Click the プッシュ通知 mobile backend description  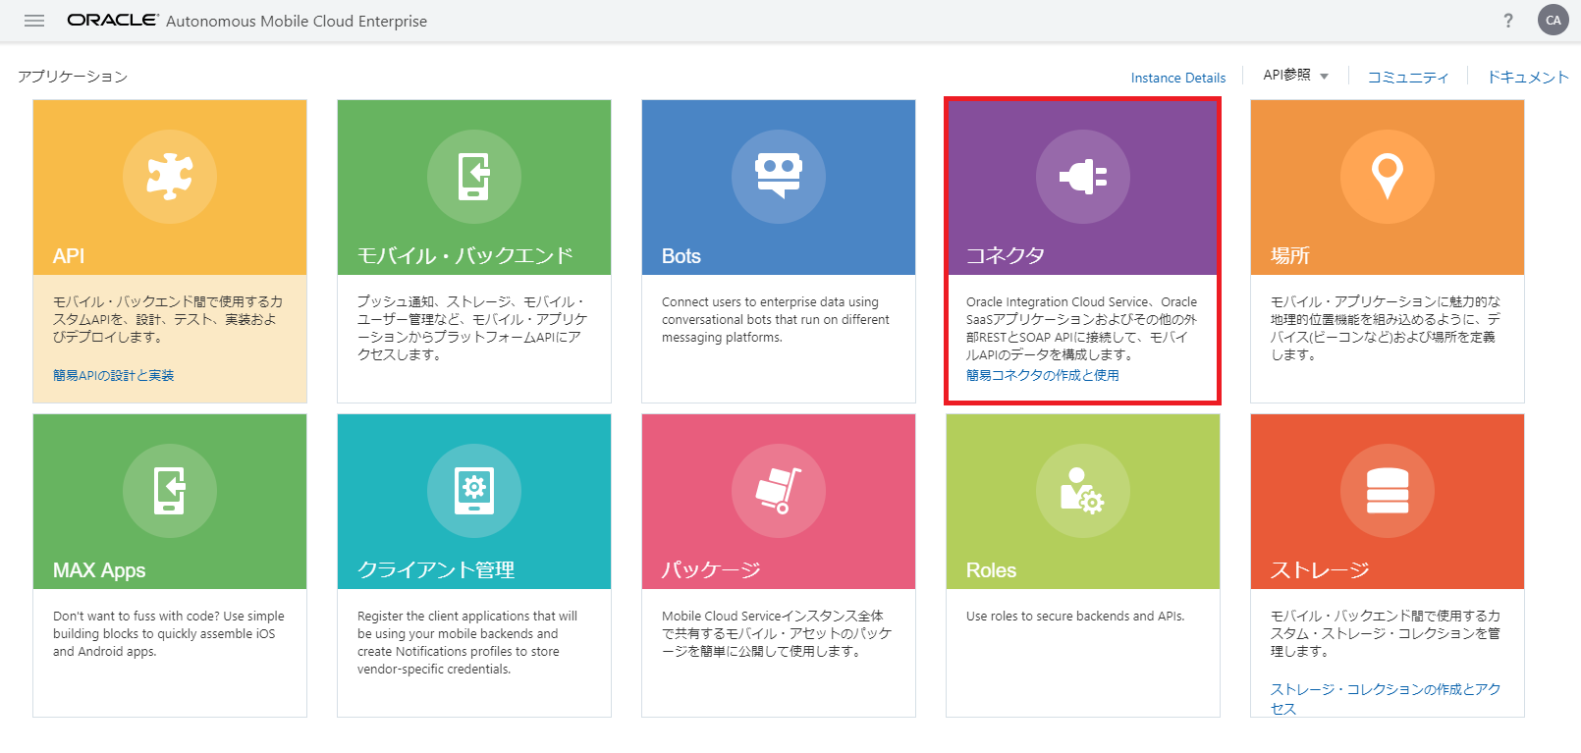[x=472, y=328]
